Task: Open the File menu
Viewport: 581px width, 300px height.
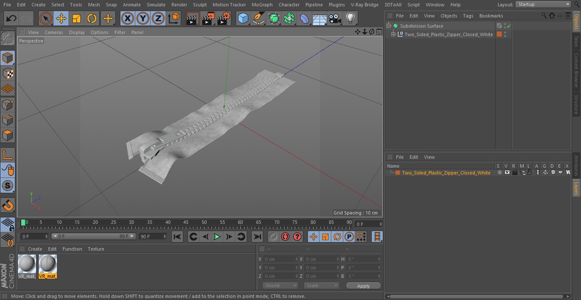Action: 7,5
